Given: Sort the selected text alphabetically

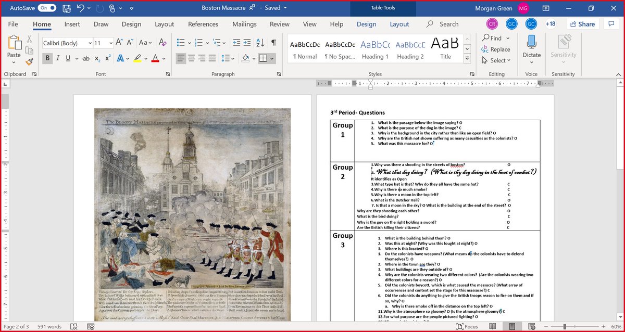Looking at the screenshot, I should pyautogui.click(x=261, y=43).
